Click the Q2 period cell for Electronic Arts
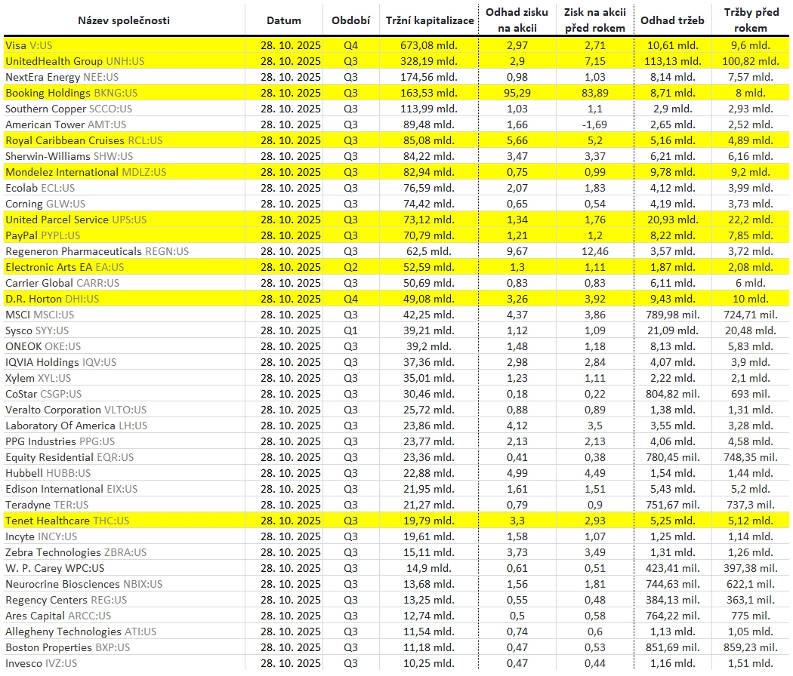Viewport: 793px width, 676px height. (x=350, y=267)
